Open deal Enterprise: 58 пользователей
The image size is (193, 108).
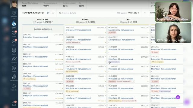tap(36, 66)
